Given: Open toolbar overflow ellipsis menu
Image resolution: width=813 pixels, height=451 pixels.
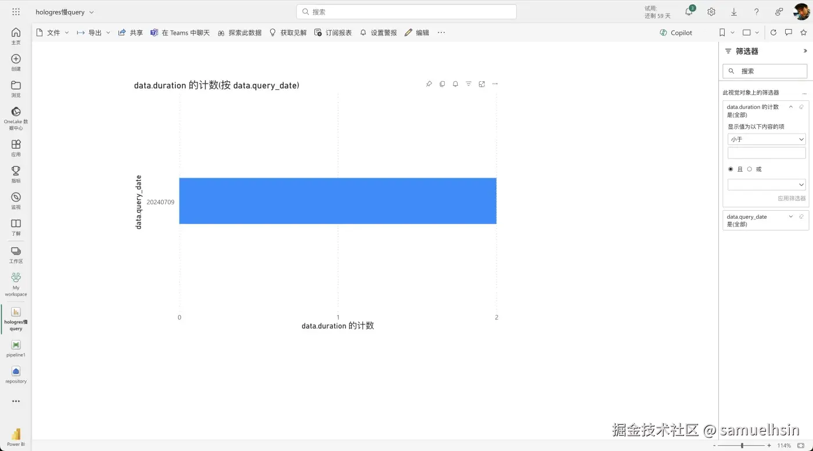Looking at the screenshot, I should tap(441, 33).
